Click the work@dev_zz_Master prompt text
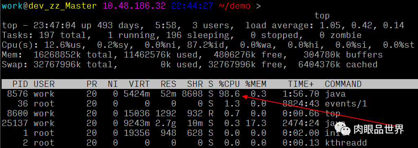The height and width of the screenshot is (148, 418). click(49, 6)
